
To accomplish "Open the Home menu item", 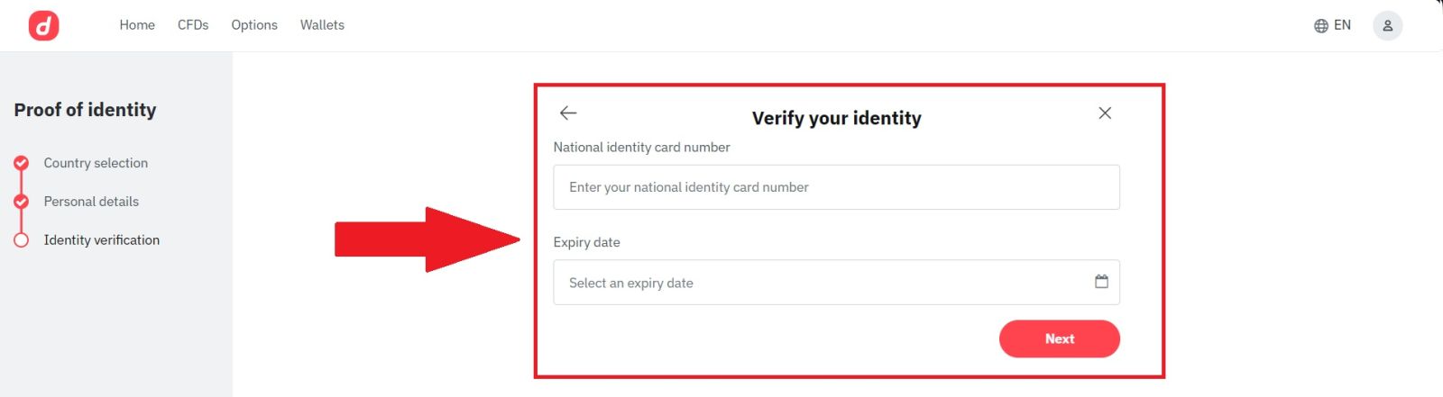I will [137, 25].
